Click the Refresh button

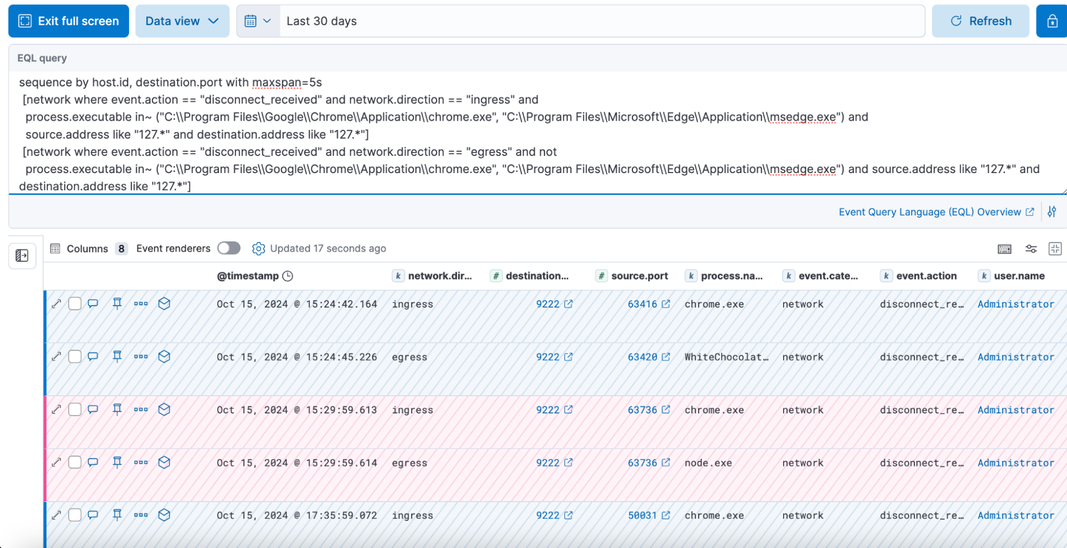tap(980, 21)
